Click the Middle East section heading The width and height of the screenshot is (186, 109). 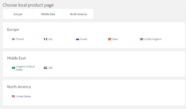point(17,58)
